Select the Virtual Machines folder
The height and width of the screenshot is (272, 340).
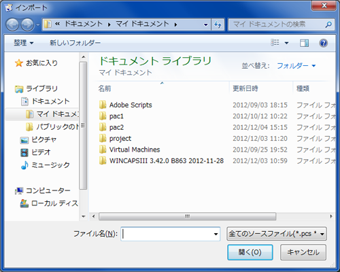coord(135,150)
